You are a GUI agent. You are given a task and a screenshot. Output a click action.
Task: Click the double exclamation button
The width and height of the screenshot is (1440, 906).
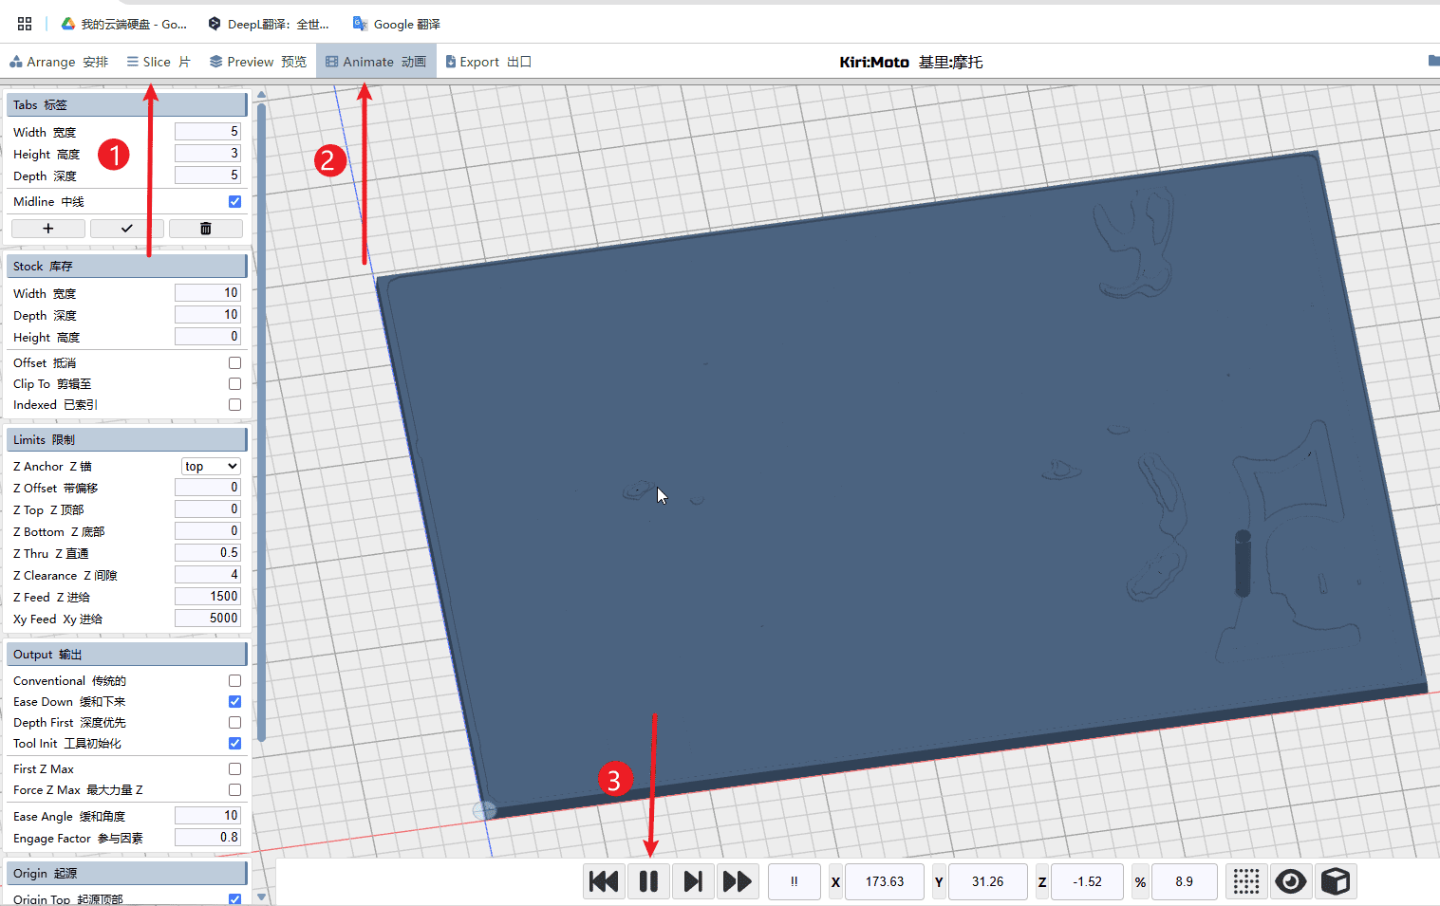[794, 881]
